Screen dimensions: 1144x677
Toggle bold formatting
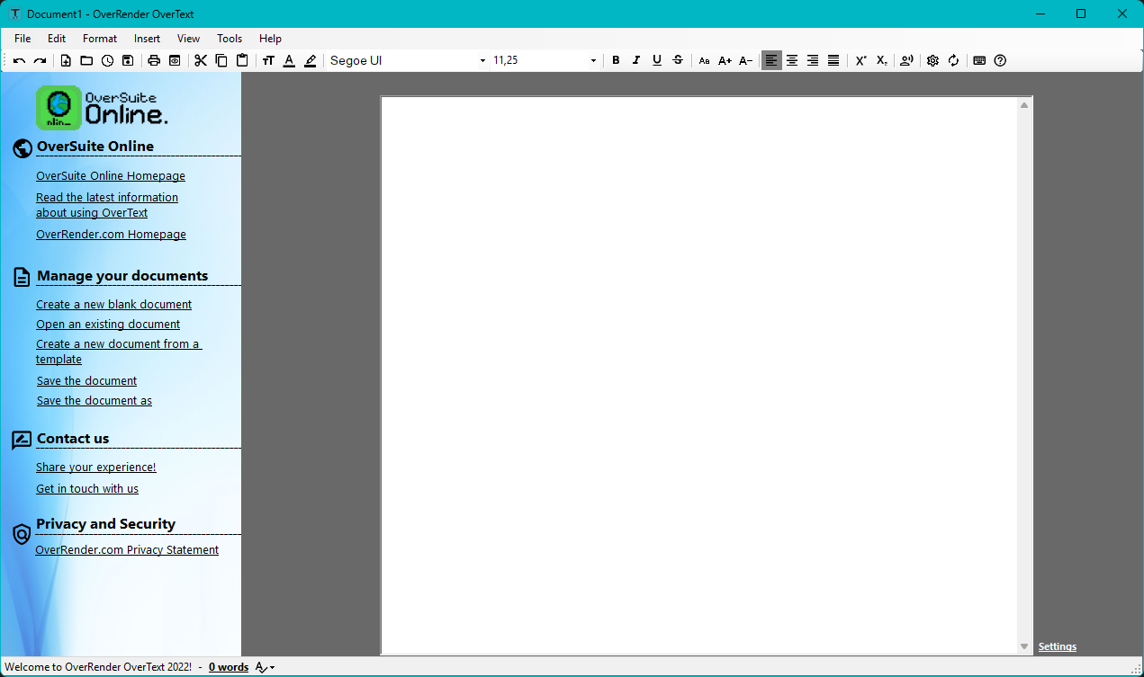tap(616, 60)
